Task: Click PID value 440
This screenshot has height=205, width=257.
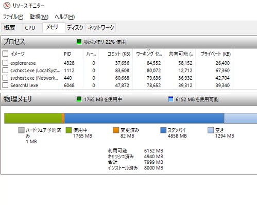Action: [x=68, y=78]
